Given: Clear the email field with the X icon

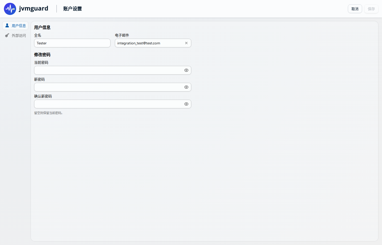Looking at the screenshot, I should click(x=186, y=43).
